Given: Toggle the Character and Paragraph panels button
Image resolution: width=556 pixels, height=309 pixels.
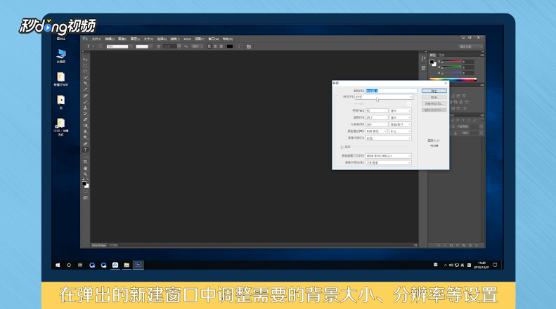Looking at the screenshot, I should 249,46.
